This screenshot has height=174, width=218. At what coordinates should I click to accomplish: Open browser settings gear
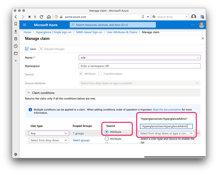[16, 154]
